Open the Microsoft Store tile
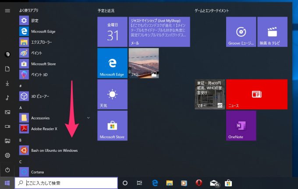298x189 pixels. tap(112, 126)
